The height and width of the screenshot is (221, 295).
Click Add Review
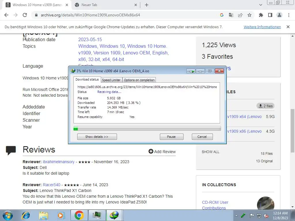tap(162, 151)
